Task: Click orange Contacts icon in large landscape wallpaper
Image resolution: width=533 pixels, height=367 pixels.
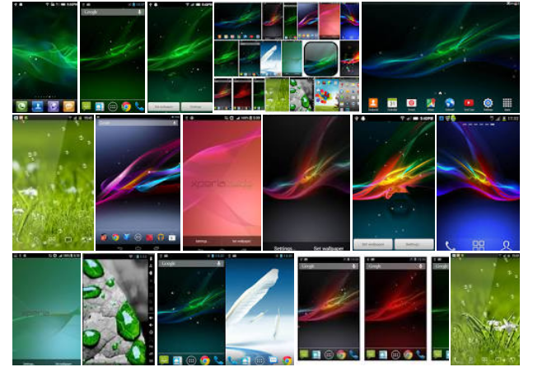Action: pos(373,103)
